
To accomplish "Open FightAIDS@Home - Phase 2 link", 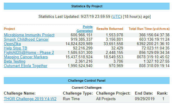I will coord(29,52).
